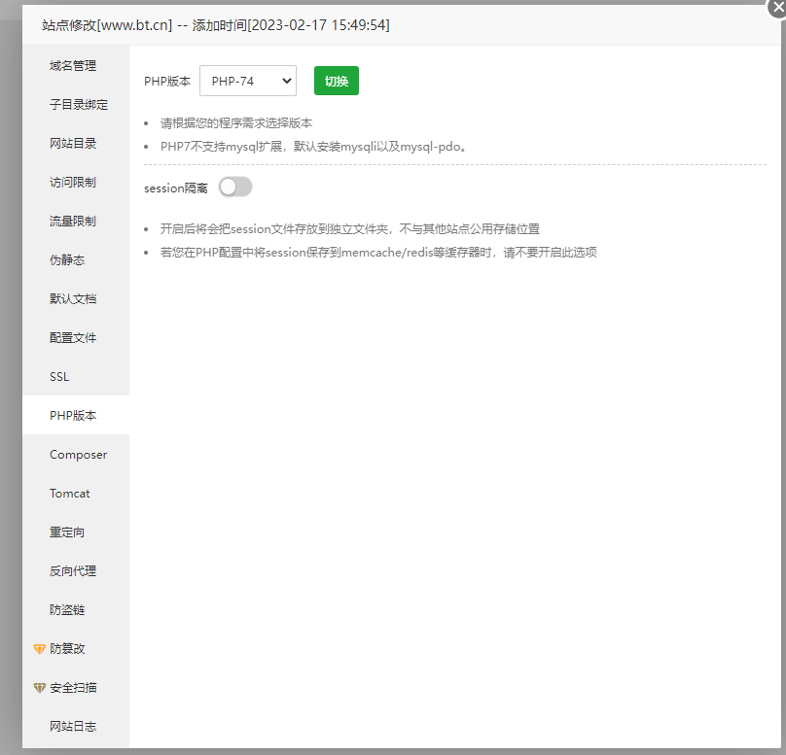The image size is (786, 755).
Task: Switch to the 重定向 tab
Action: pos(67,532)
